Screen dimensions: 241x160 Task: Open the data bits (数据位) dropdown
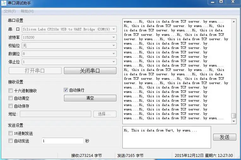point(69,54)
